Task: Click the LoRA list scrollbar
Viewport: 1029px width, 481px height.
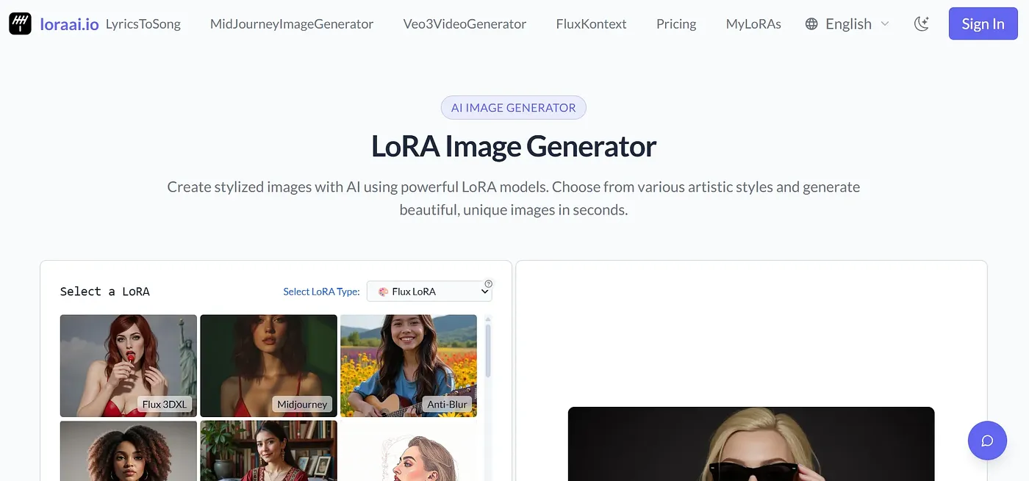Action: pos(488,352)
